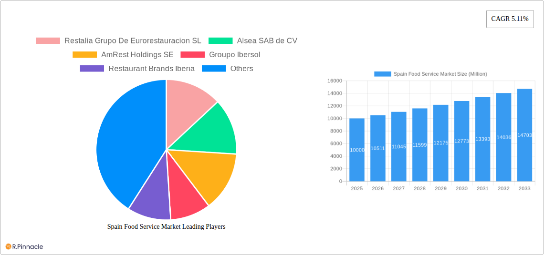Toggle AmRest Holdings SE legend label
Image resolution: width=544 pixels, height=255 pixels.
click(137, 54)
